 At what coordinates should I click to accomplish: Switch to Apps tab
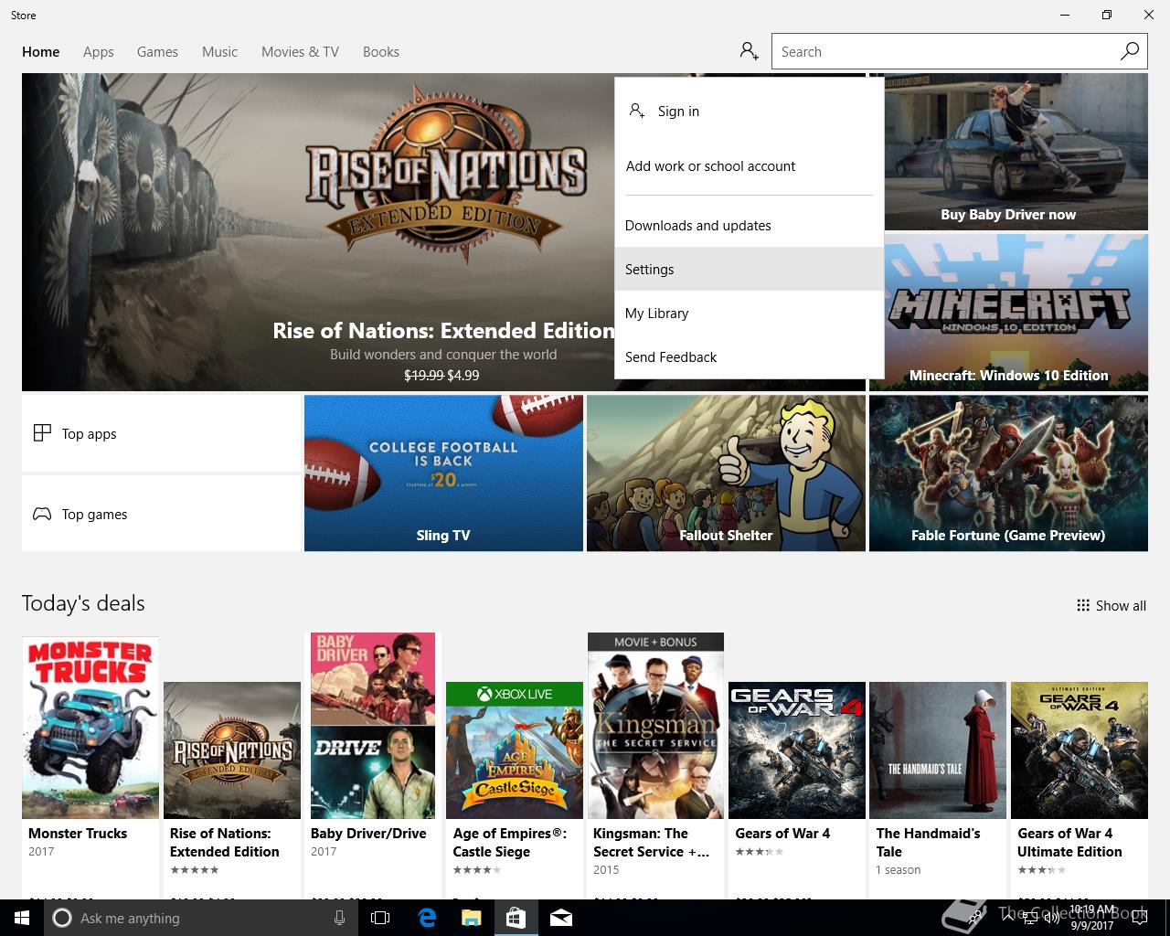(x=99, y=52)
